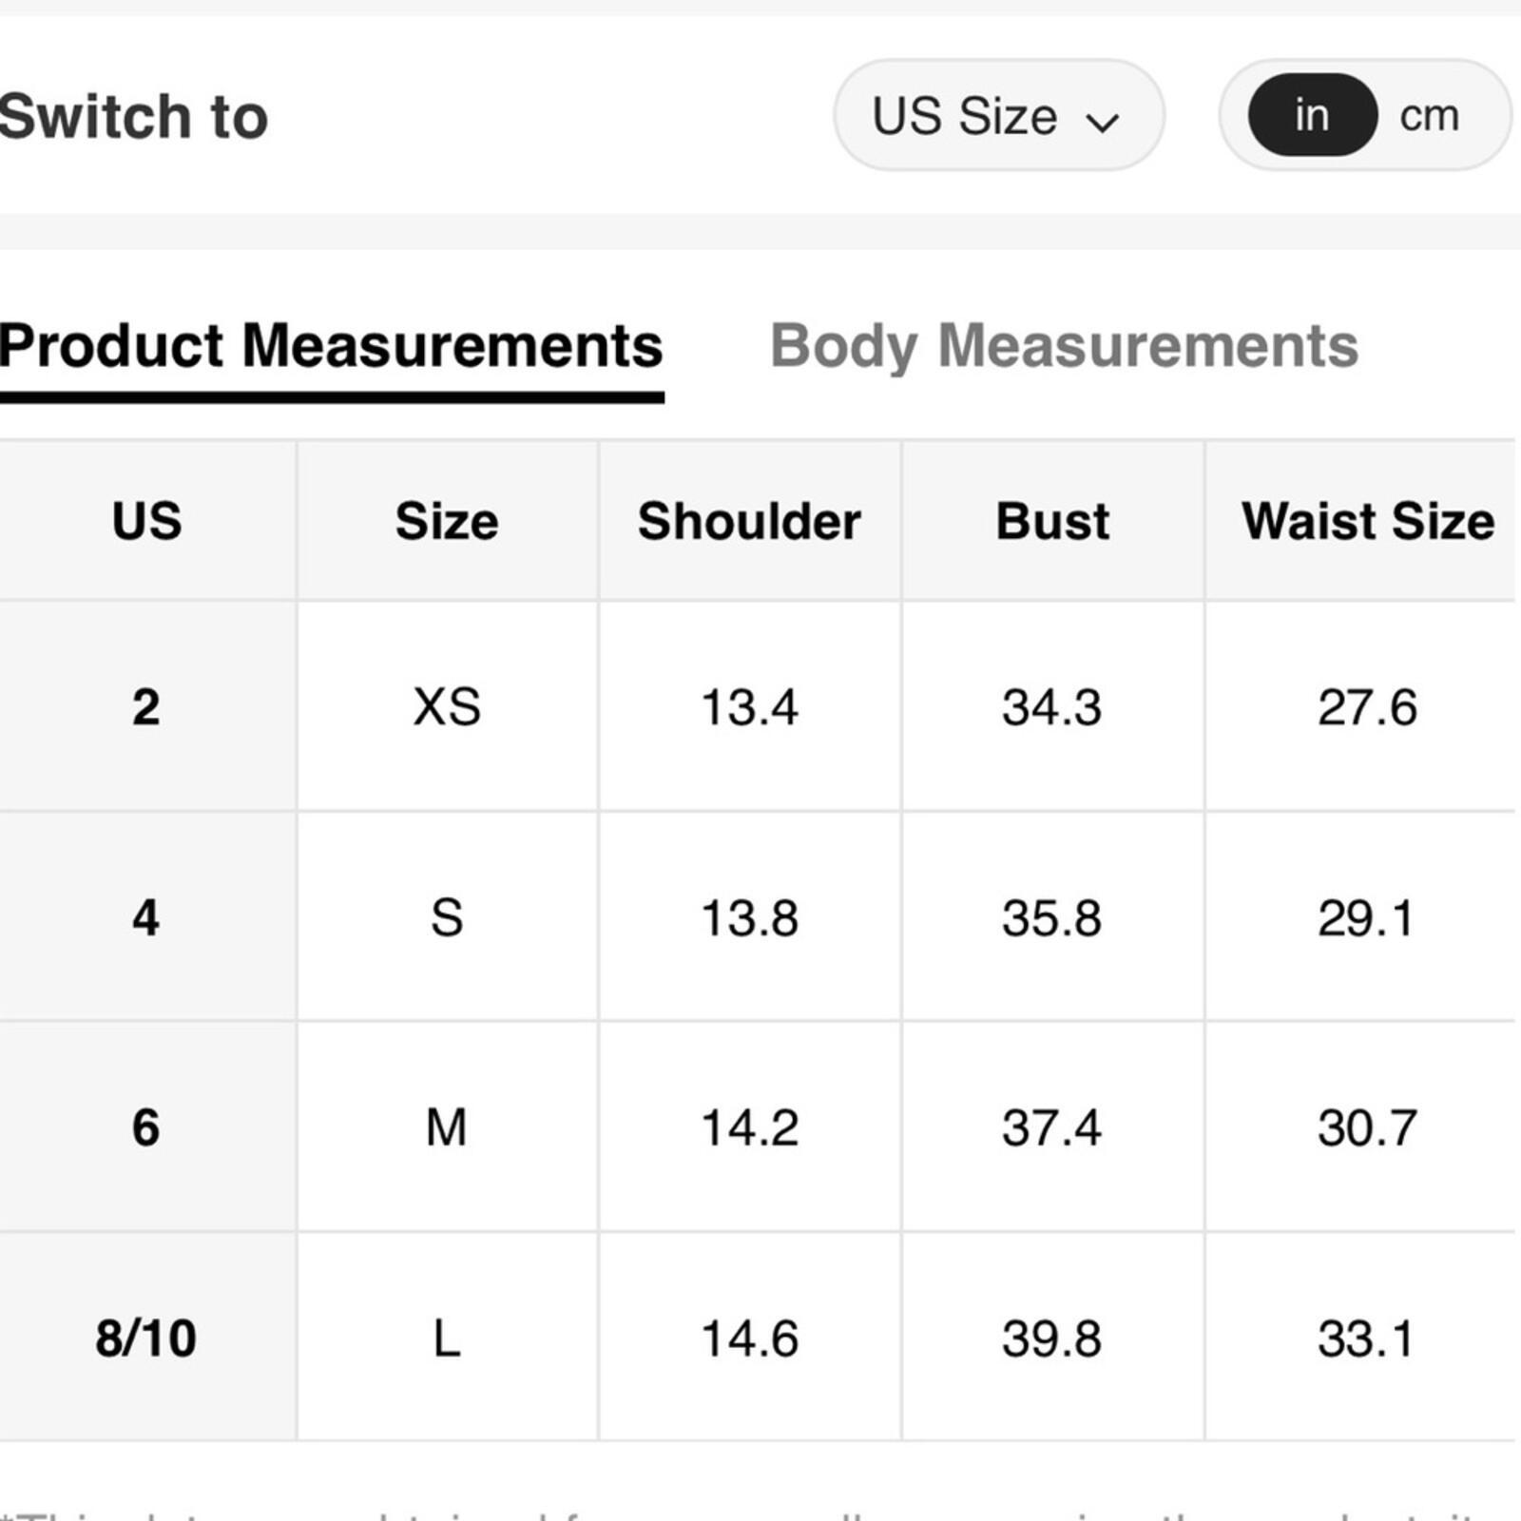Viewport: 1521px width, 1521px height.
Task: Click the chevron arrow beside US Size
Action: click(1102, 122)
